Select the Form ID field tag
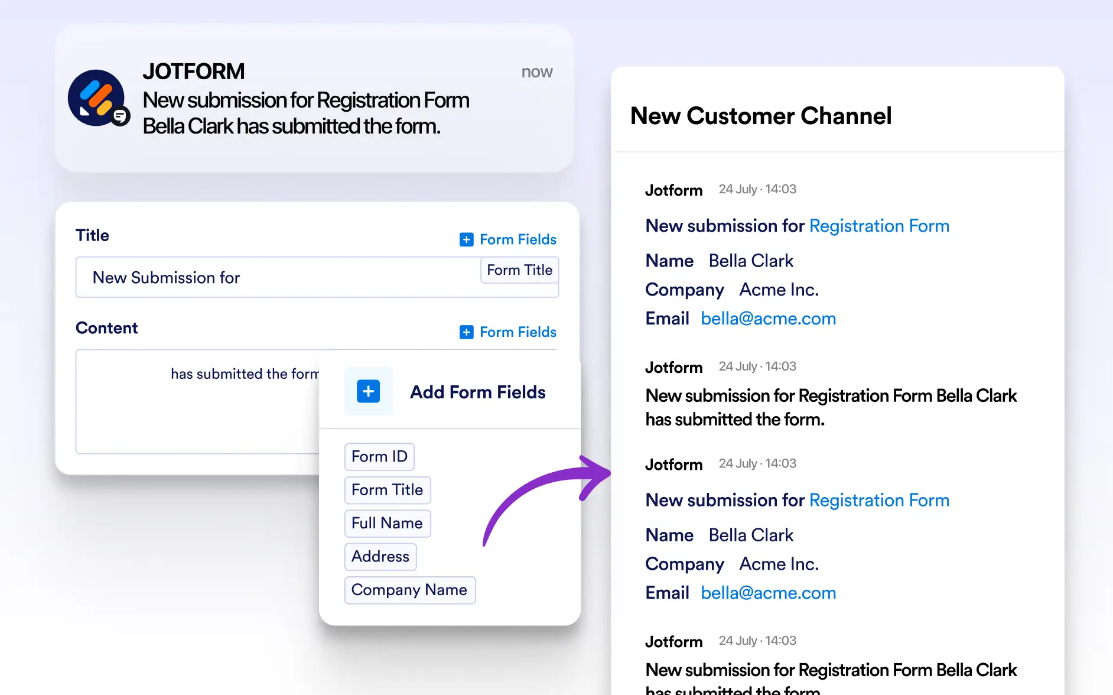Viewport: 1113px width, 695px height. coord(379,456)
